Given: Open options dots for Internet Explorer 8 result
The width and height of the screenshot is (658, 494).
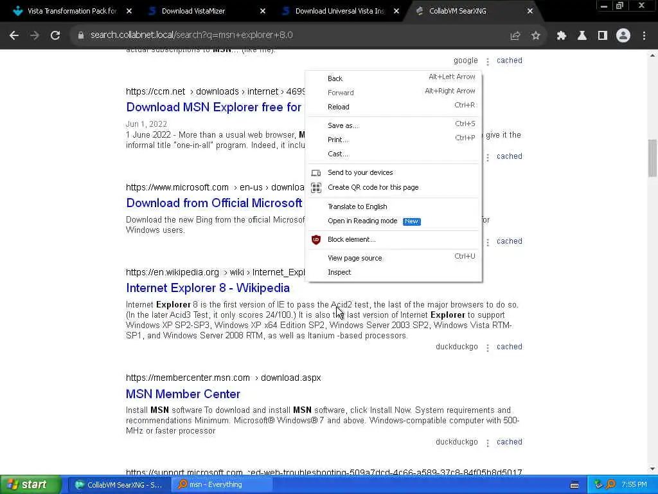Looking at the screenshot, I should pyautogui.click(x=487, y=347).
